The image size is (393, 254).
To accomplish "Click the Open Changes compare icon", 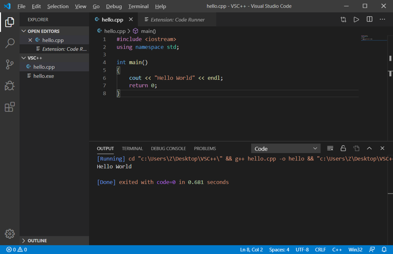I will click(343, 20).
